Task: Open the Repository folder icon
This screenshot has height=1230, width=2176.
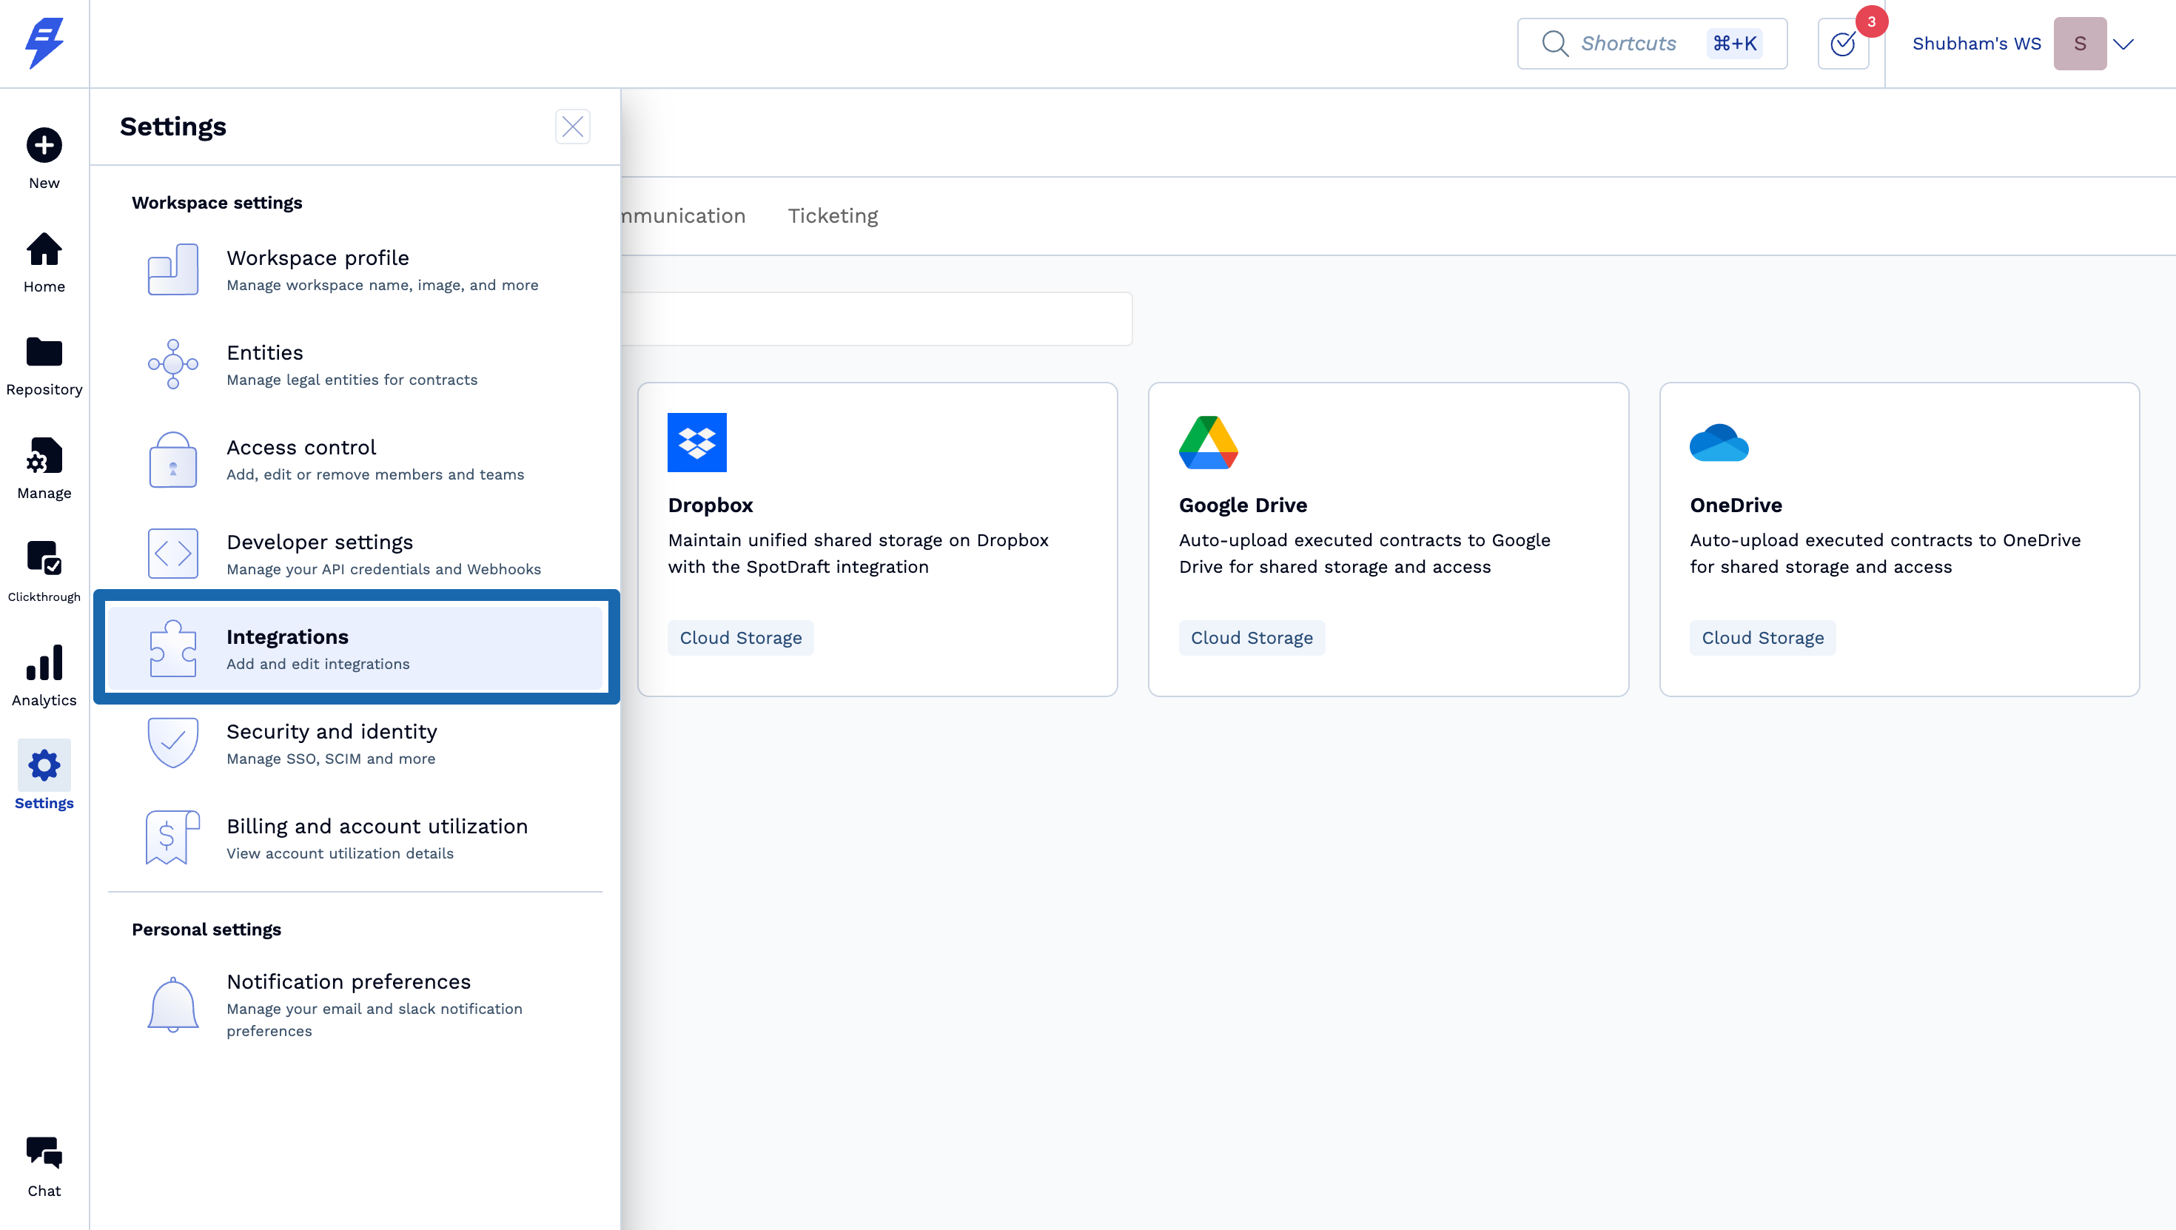Action: click(44, 353)
